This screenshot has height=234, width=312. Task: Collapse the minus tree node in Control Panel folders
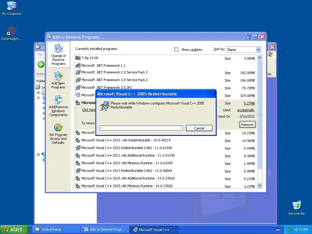click(38, 98)
